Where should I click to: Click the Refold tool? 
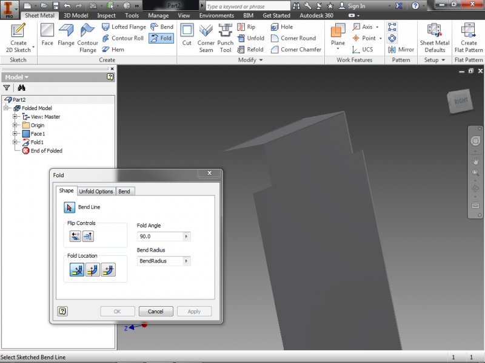point(250,49)
